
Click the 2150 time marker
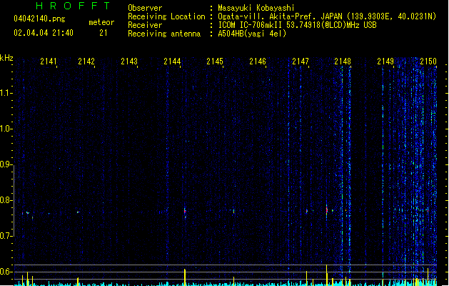(x=428, y=61)
